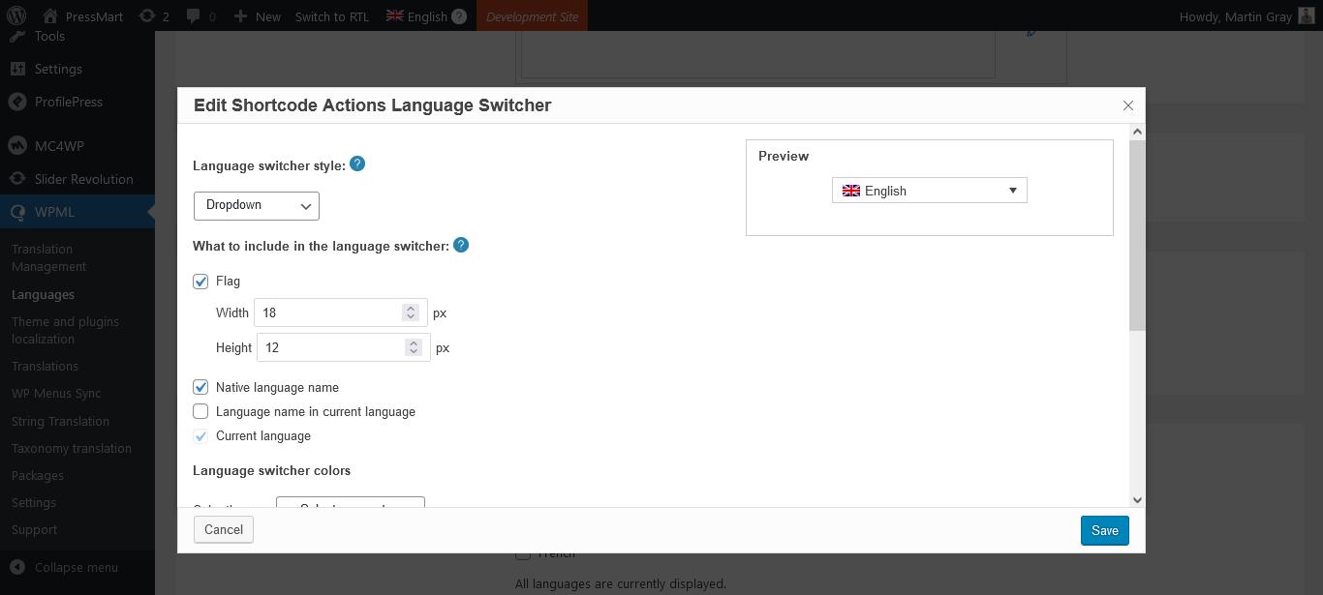Click the WordPress logo in admin bar
The height and width of the screenshot is (595, 1323).
coord(16,16)
